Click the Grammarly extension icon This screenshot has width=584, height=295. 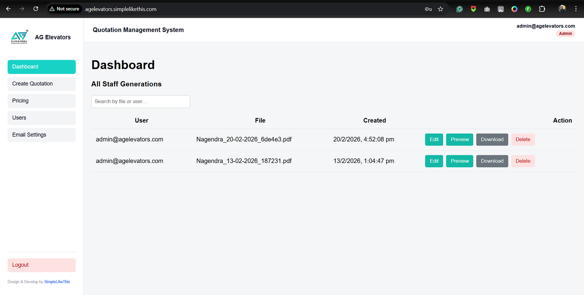pos(460,9)
